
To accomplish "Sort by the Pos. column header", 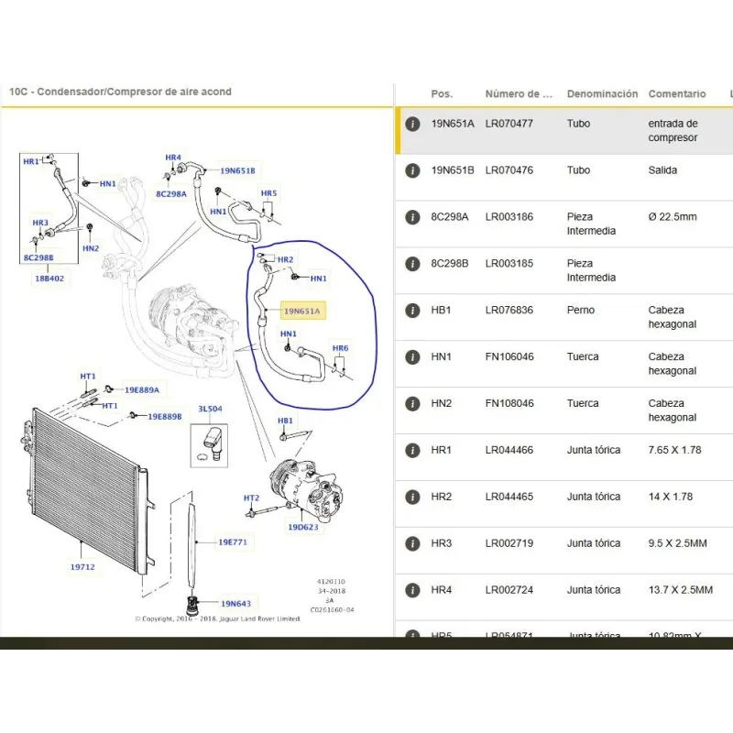I will (x=442, y=94).
